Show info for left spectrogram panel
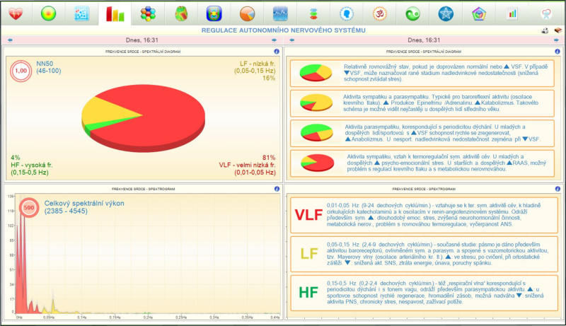566x326 pixels. click(x=277, y=190)
